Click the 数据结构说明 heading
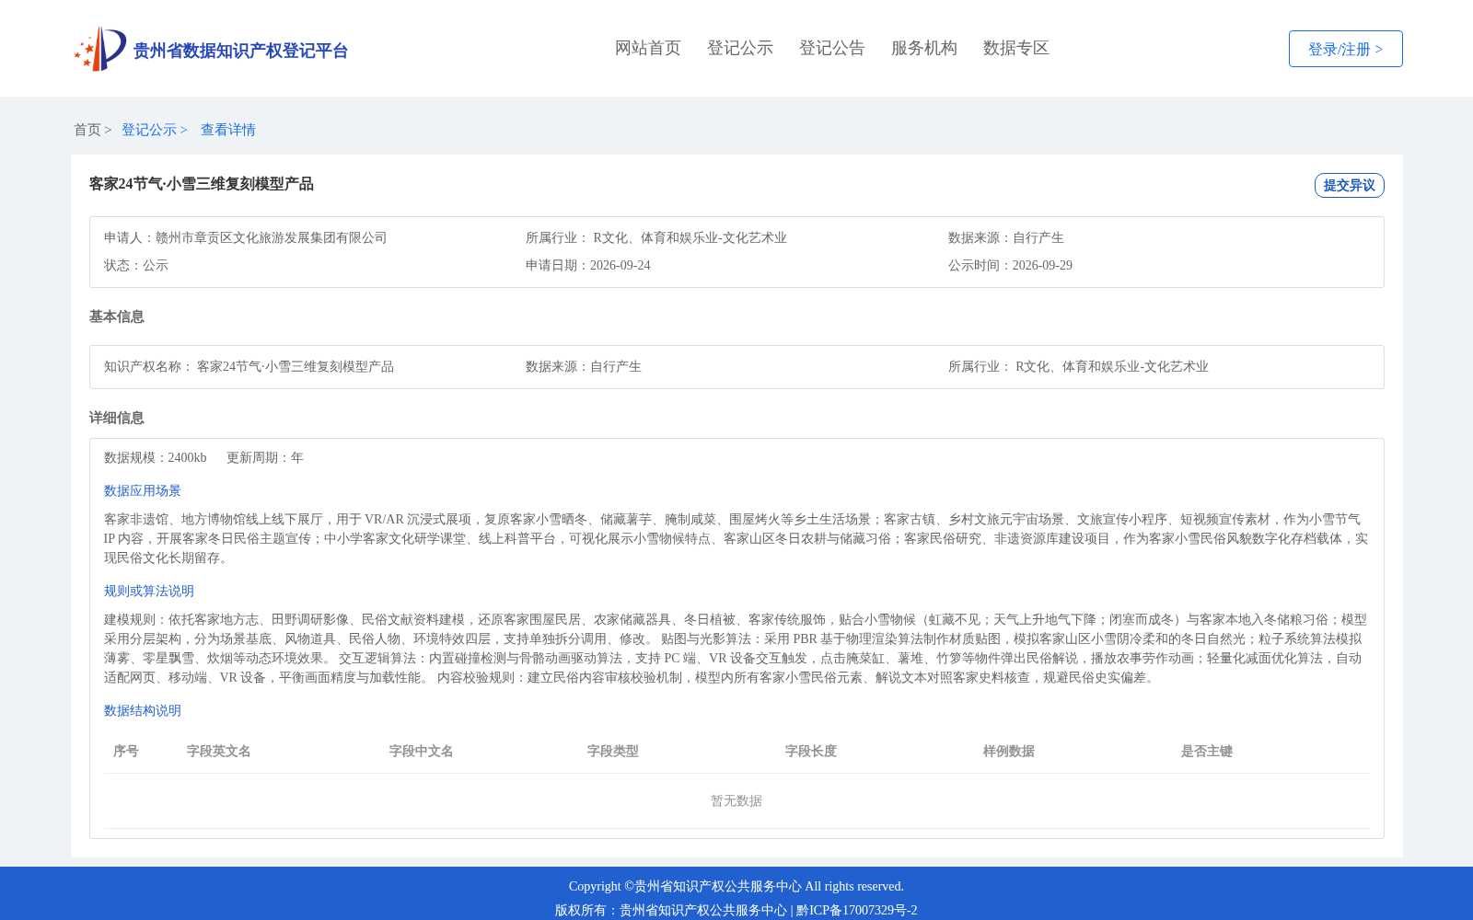The image size is (1473, 920). (x=143, y=710)
